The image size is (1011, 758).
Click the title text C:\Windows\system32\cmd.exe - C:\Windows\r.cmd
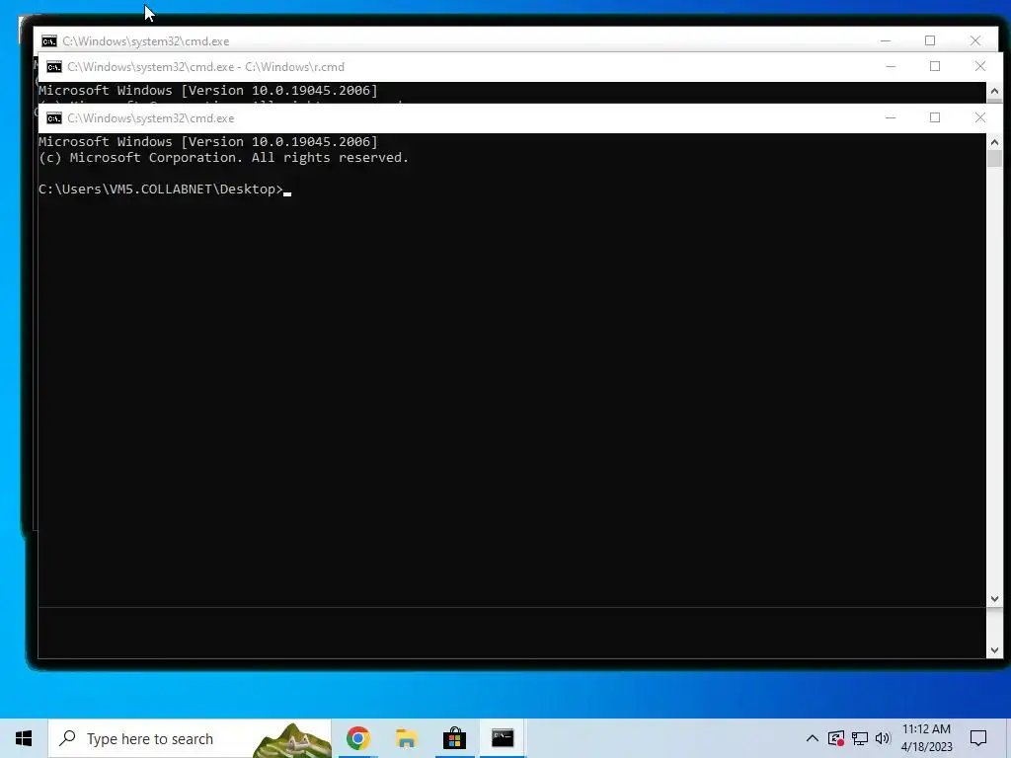tap(205, 67)
